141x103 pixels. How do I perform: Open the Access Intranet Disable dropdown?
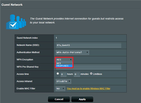coord(63,81)
